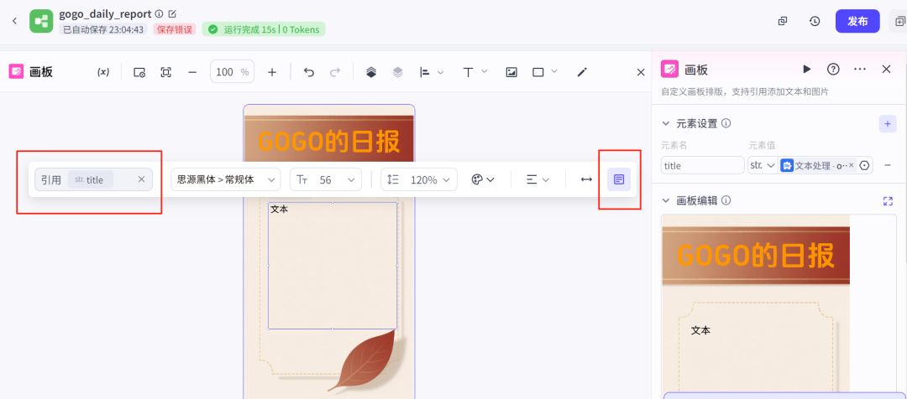The image size is (907, 399).
Task: Open the text alignment dropdown
Action: tap(537, 179)
